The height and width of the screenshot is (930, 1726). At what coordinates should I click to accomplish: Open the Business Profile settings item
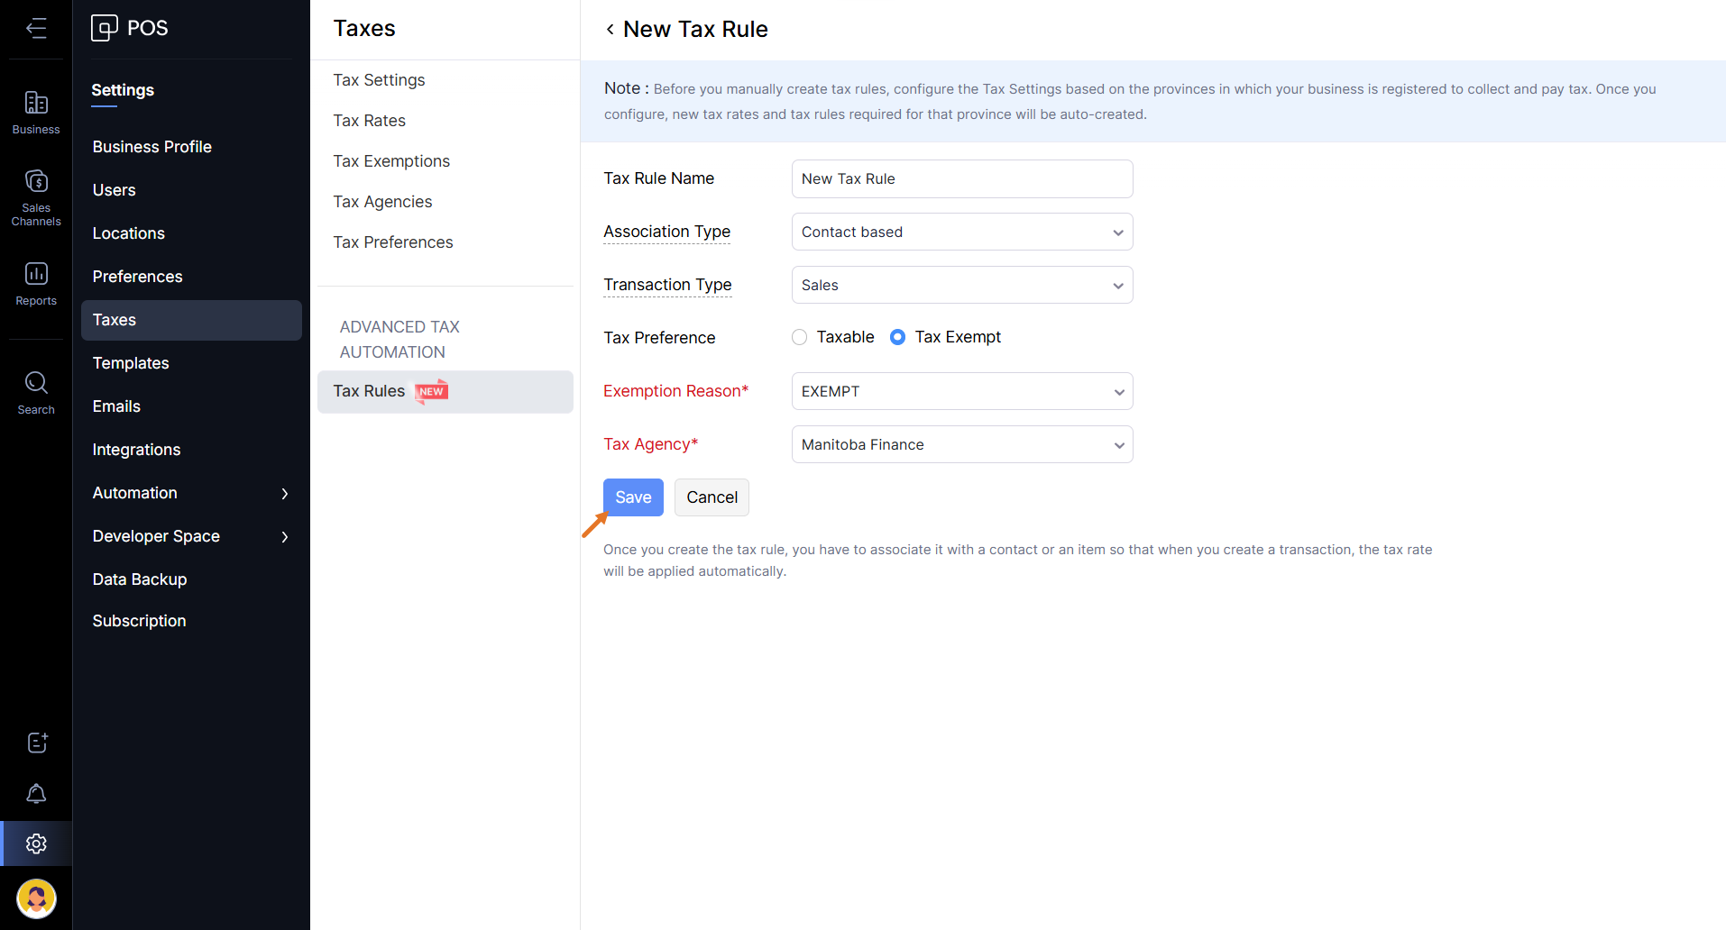pyautogui.click(x=151, y=147)
